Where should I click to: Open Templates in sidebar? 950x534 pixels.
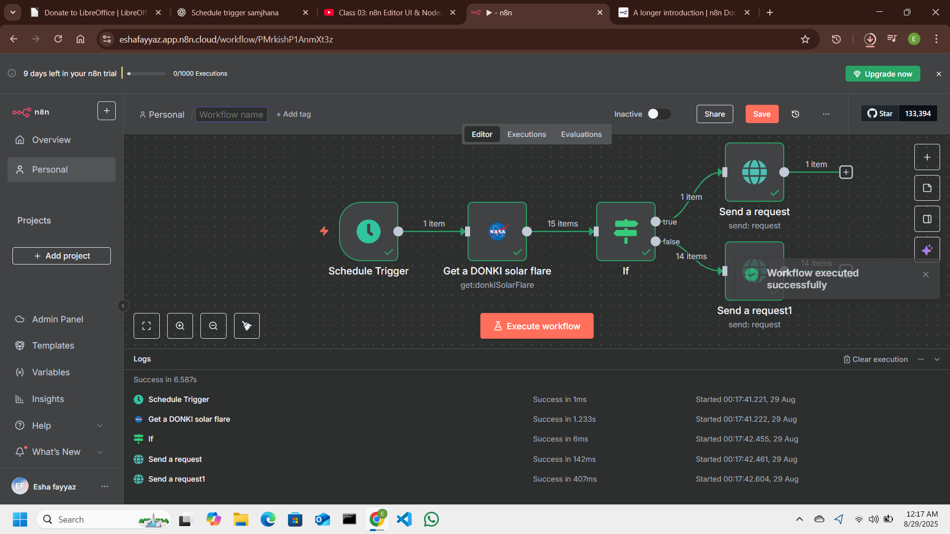tap(61, 346)
